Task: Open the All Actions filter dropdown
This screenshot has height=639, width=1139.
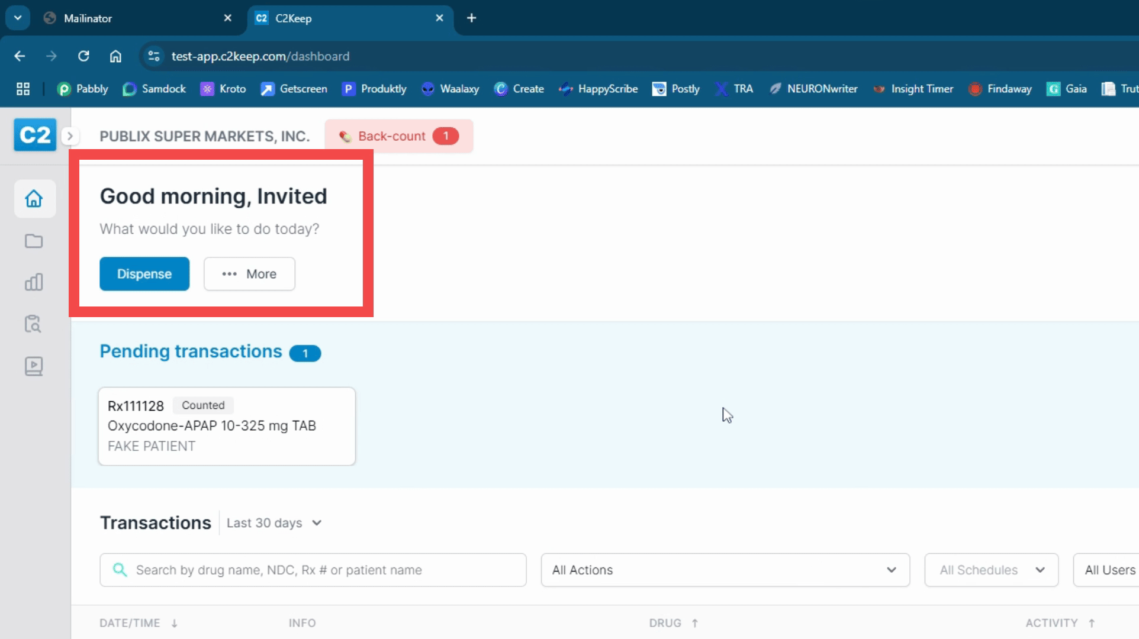Action: coord(725,570)
